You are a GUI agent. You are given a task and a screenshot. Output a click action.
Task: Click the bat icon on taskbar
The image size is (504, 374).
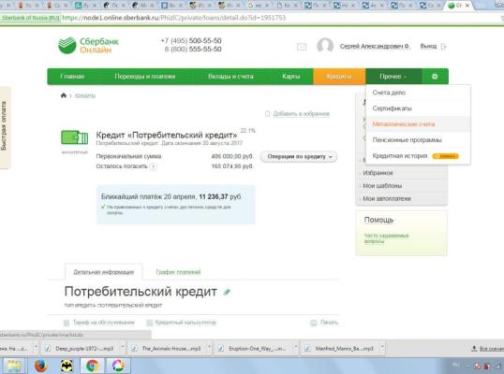click(x=67, y=366)
